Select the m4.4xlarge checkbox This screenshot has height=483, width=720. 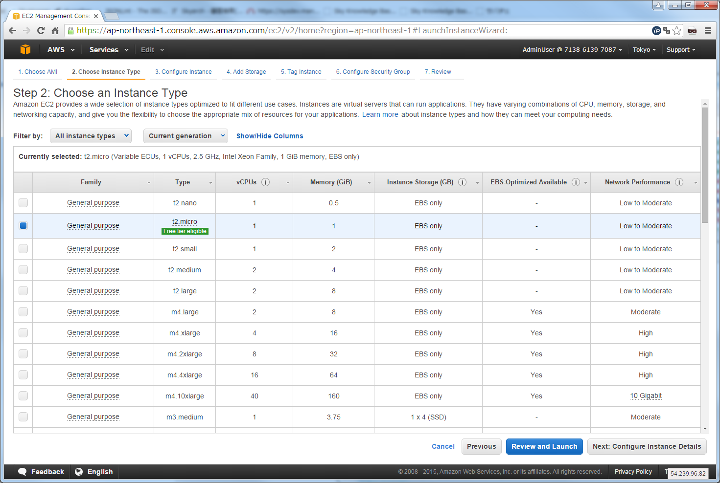23,374
